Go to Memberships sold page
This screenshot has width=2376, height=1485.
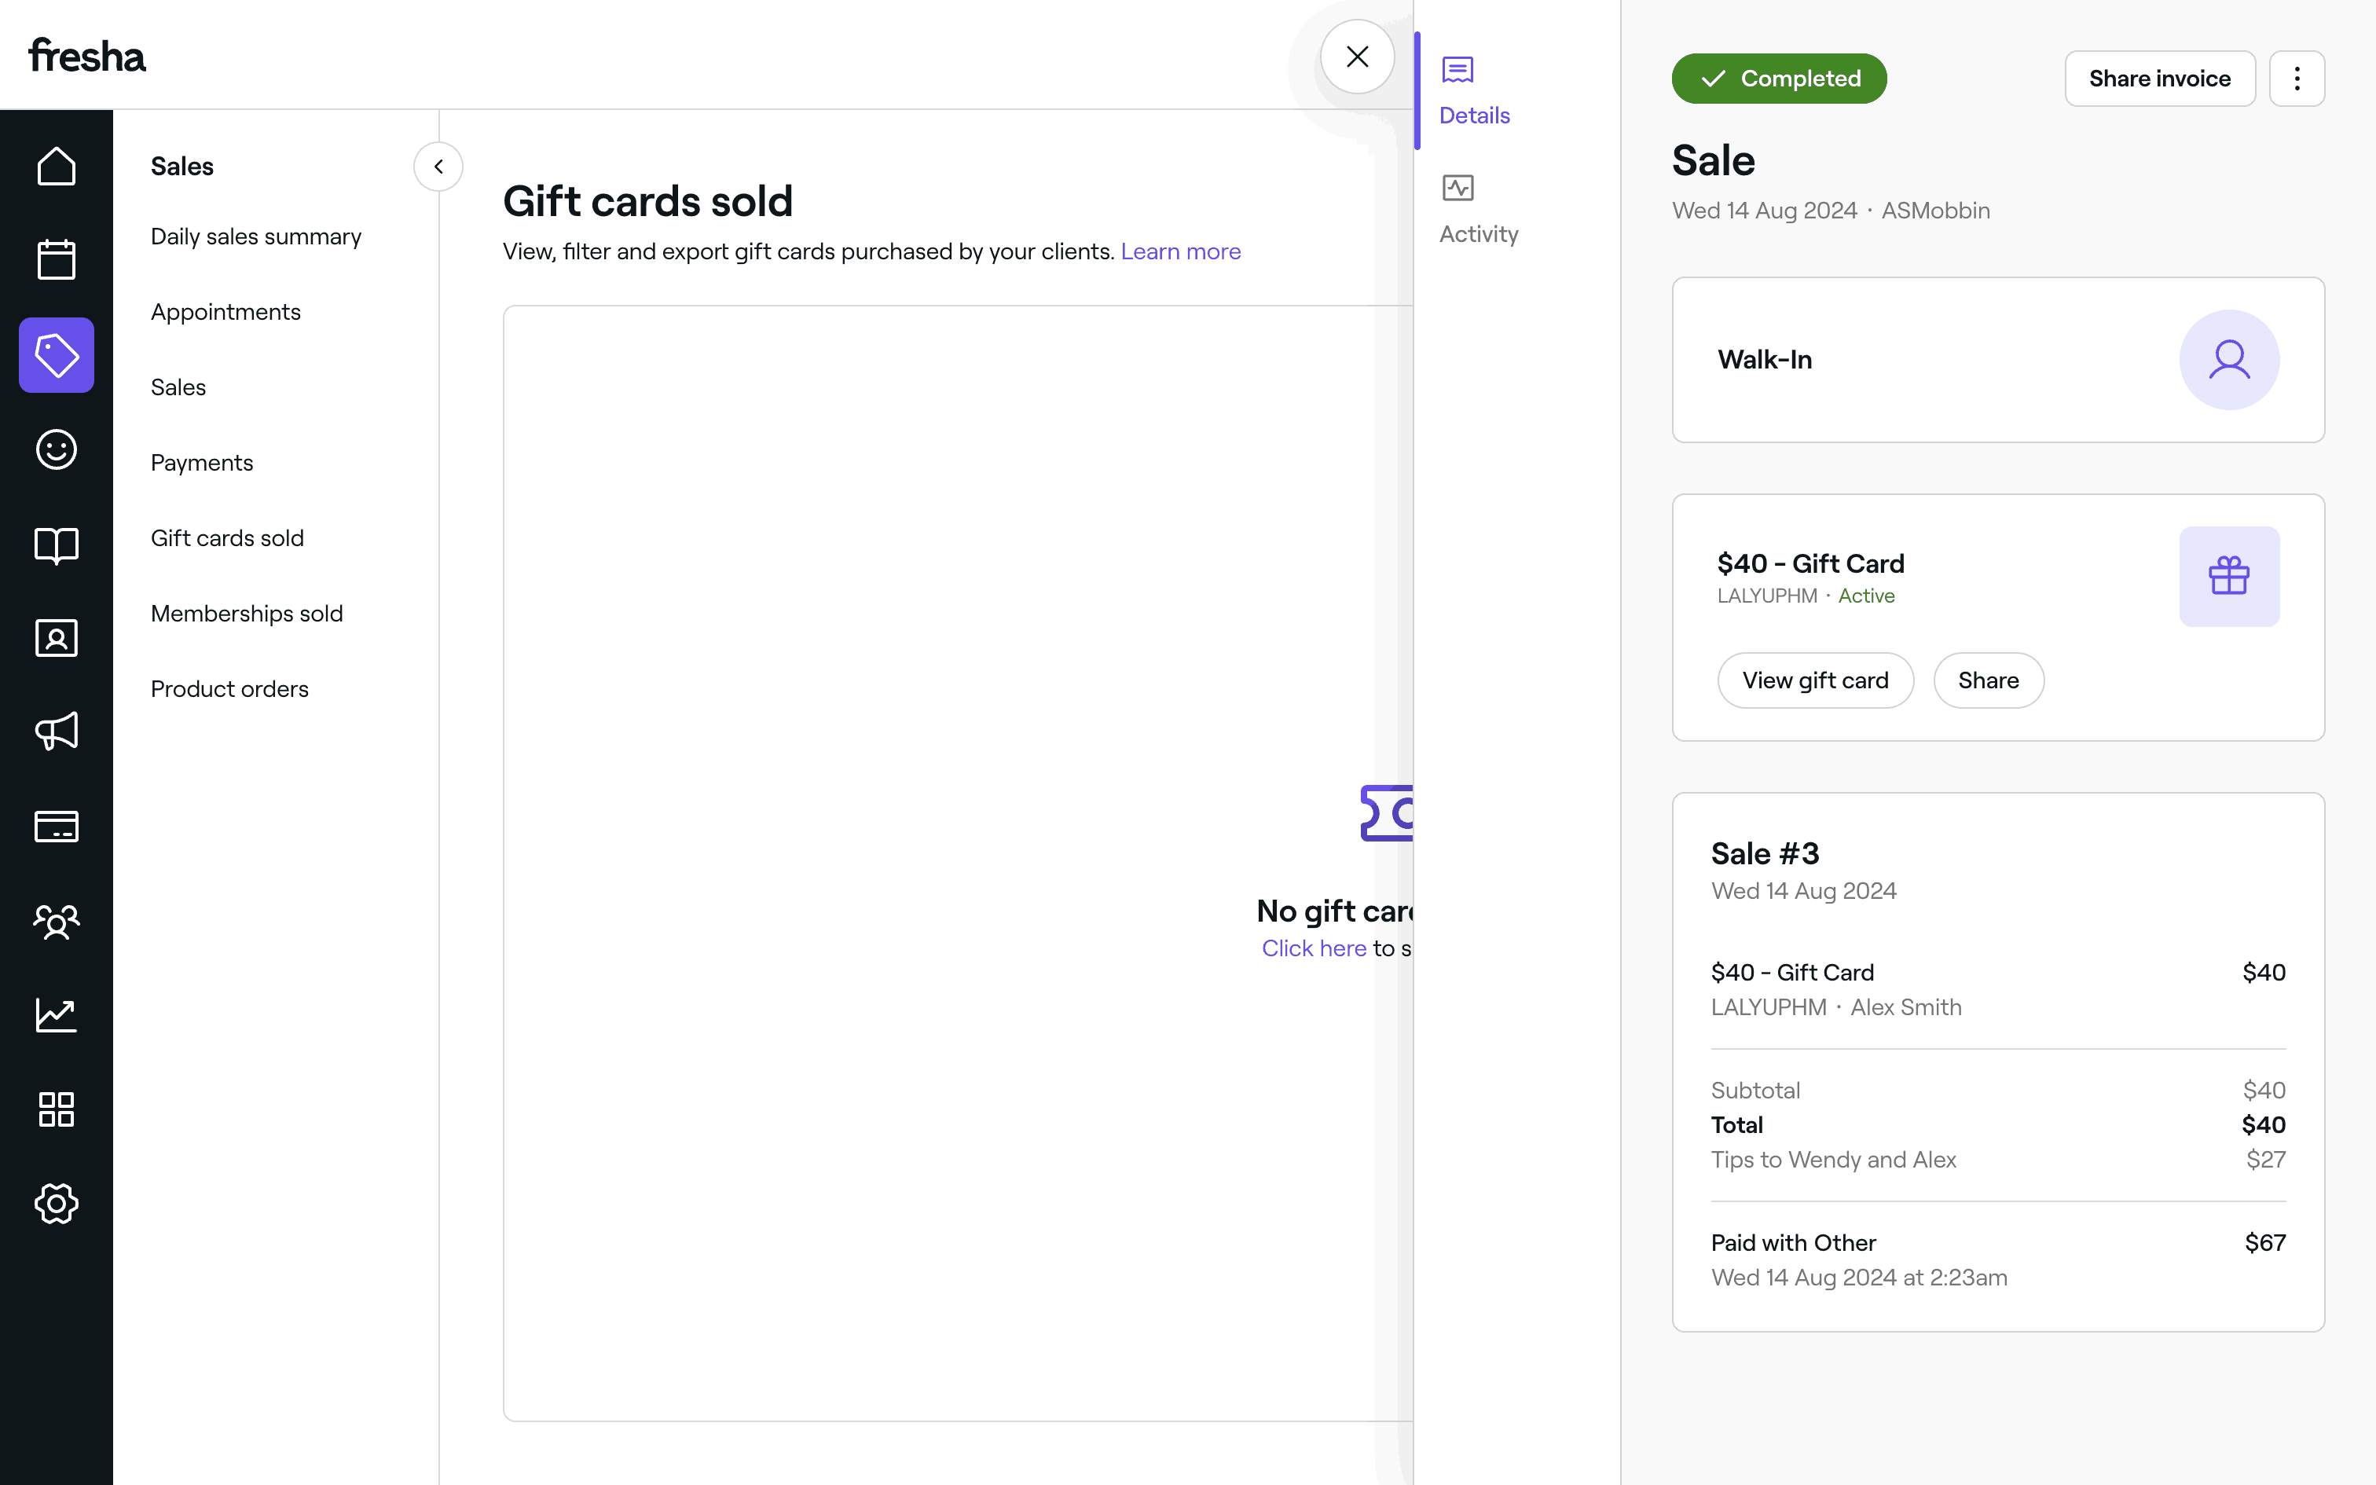[x=247, y=614]
